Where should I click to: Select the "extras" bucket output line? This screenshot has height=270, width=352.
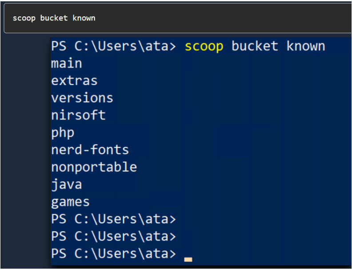click(74, 81)
